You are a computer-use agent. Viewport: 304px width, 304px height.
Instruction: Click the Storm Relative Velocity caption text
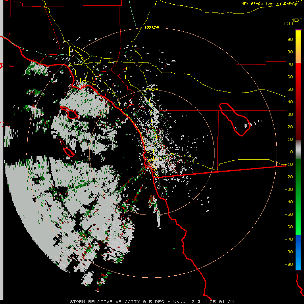tap(152, 302)
